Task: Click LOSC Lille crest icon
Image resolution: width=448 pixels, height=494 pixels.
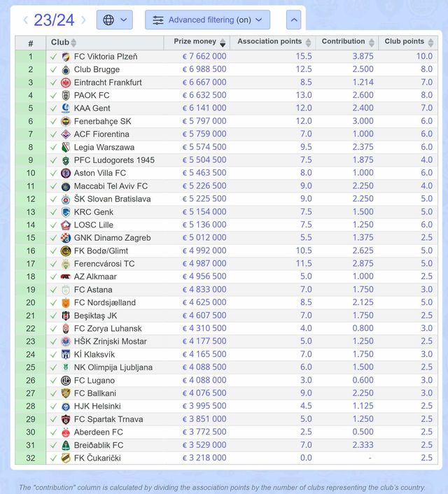Action: [x=66, y=225]
